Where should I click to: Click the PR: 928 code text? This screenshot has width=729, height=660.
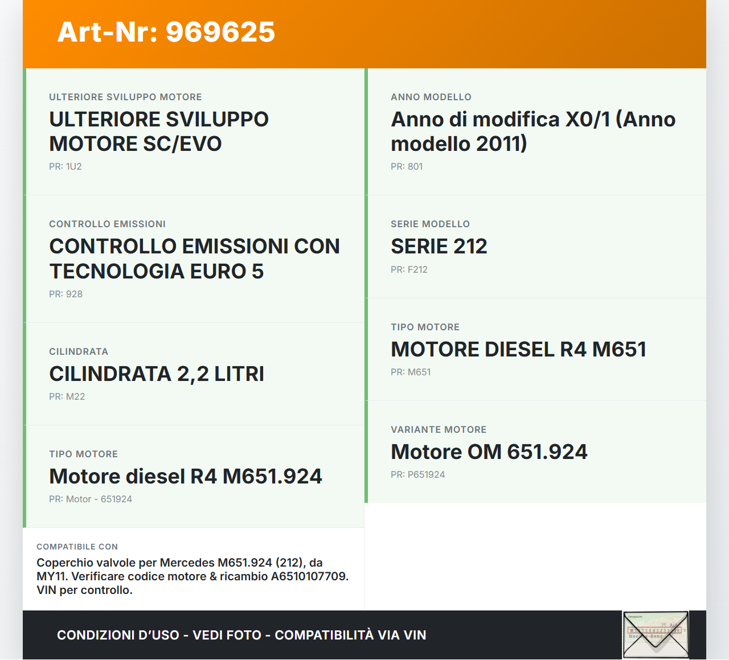pyautogui.click(x=65, y=294)
